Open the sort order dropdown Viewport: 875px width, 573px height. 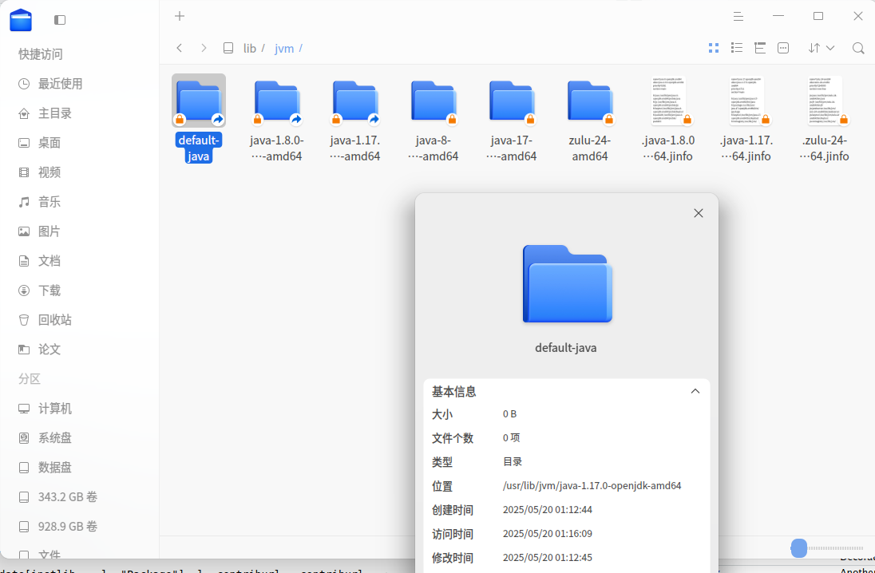coord(821,48)
